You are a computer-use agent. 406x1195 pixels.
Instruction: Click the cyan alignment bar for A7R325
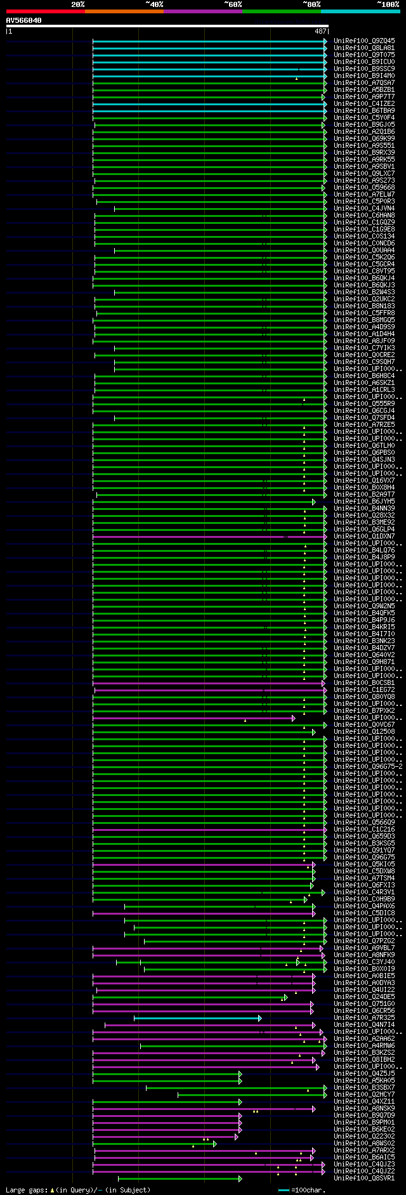197,1018
